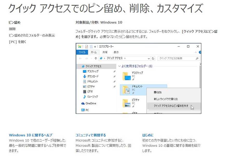This screenshot has width=227, height=161.
Task: Open コミュニティで質問する link
Action: click(x=91, y=135)
